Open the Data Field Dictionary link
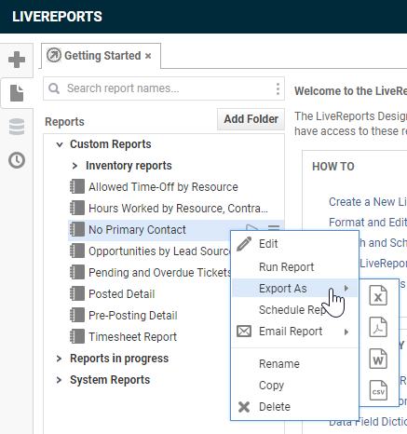Image resolution: width=407 pixels, height=434 pixels. tap(368, 422)
